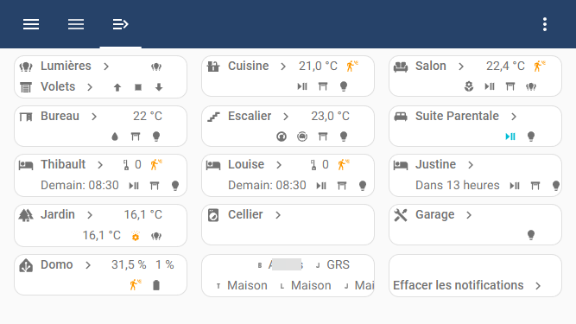Click the battery icon in Domo card
The height and width of the screenshot is (324, 576).
click(x=156, y=285)
